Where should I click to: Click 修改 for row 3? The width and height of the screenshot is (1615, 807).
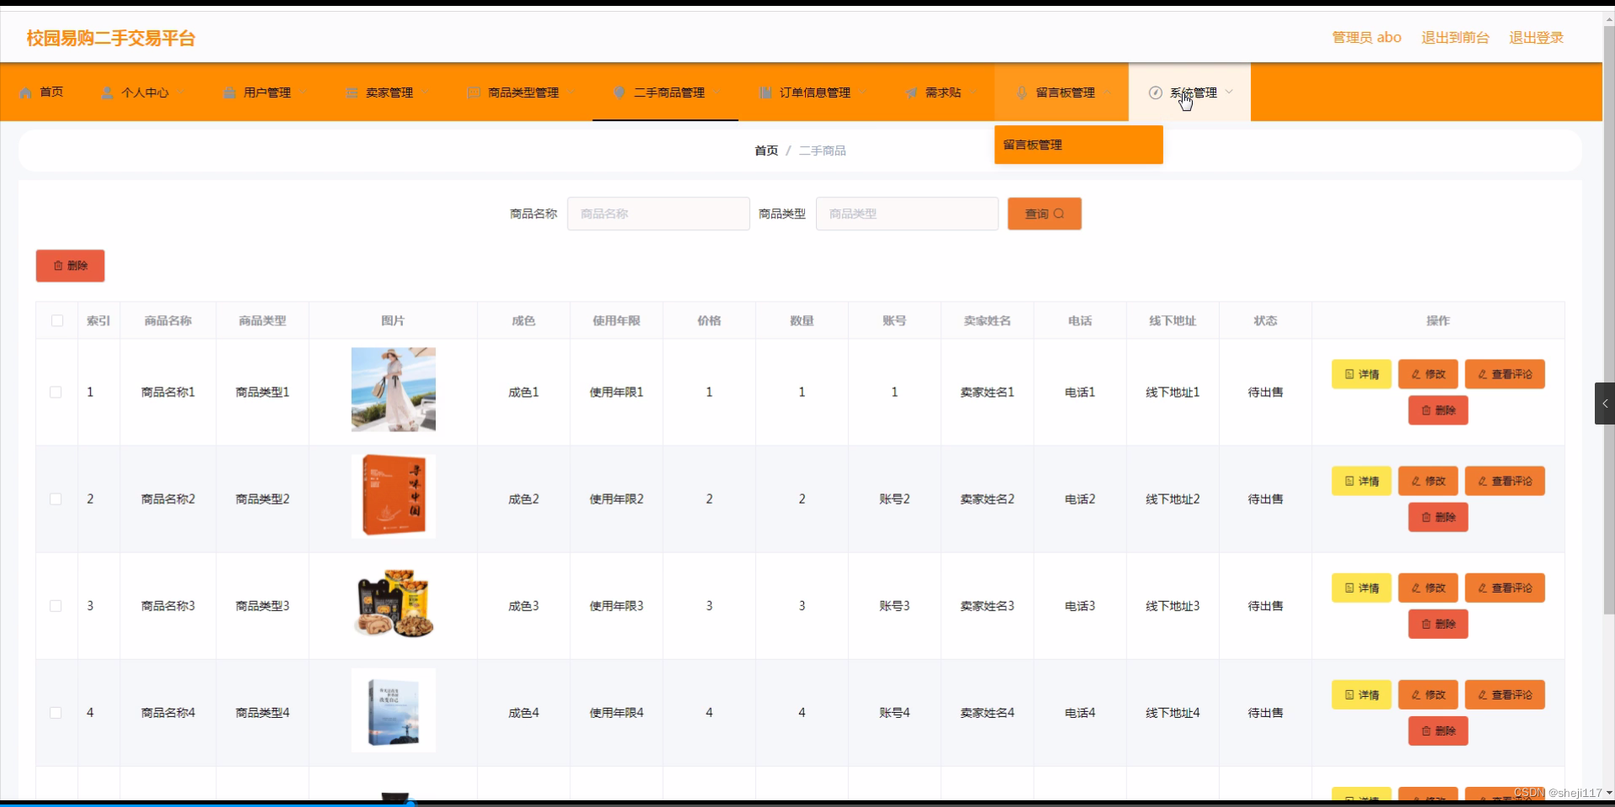[x=1427, y=588]
